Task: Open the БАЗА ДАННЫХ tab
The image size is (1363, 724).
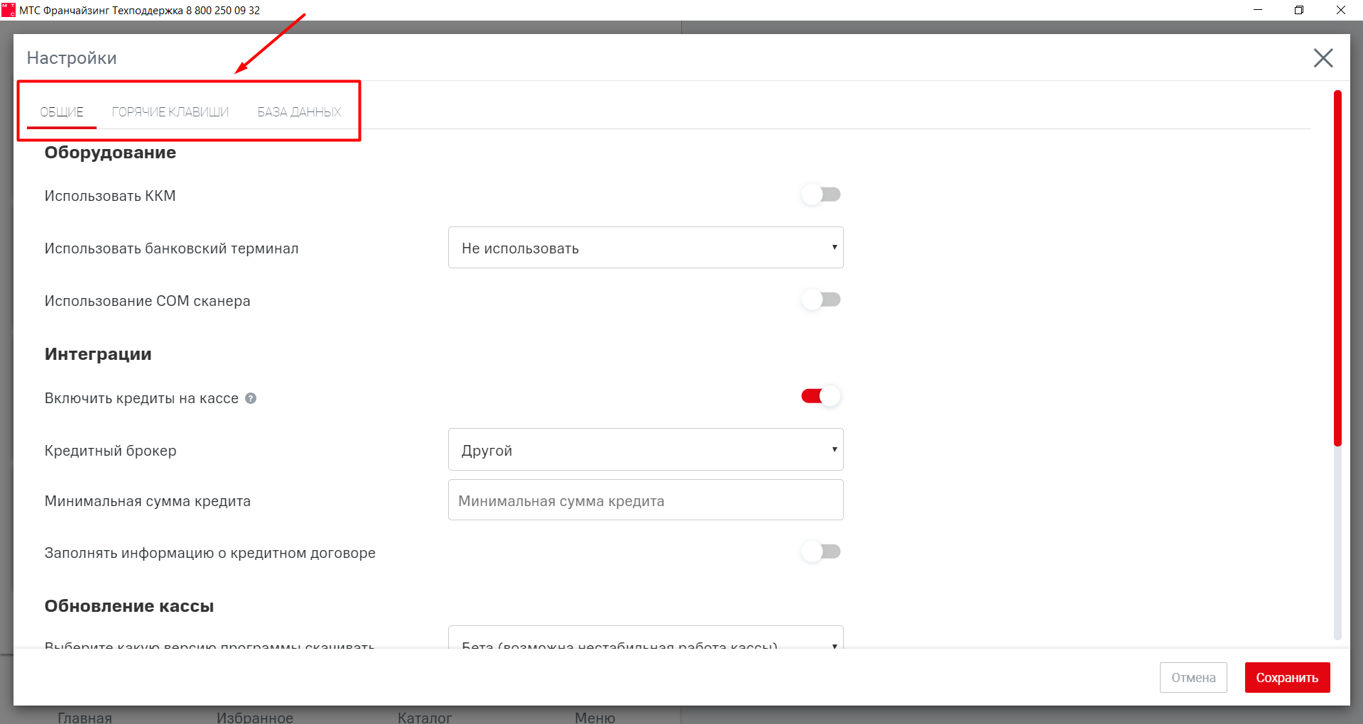Action: pos(299,111)
